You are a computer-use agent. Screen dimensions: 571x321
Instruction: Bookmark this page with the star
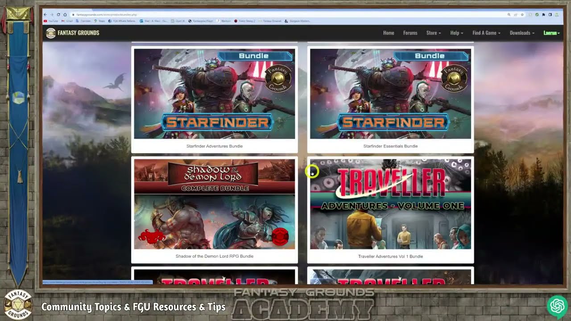tap(522, 15)
